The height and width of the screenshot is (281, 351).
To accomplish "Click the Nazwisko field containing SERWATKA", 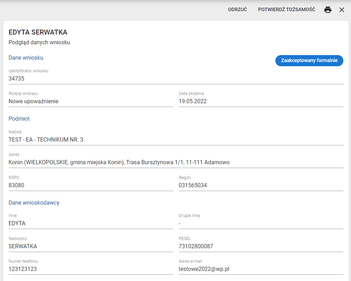I will 91,246.
